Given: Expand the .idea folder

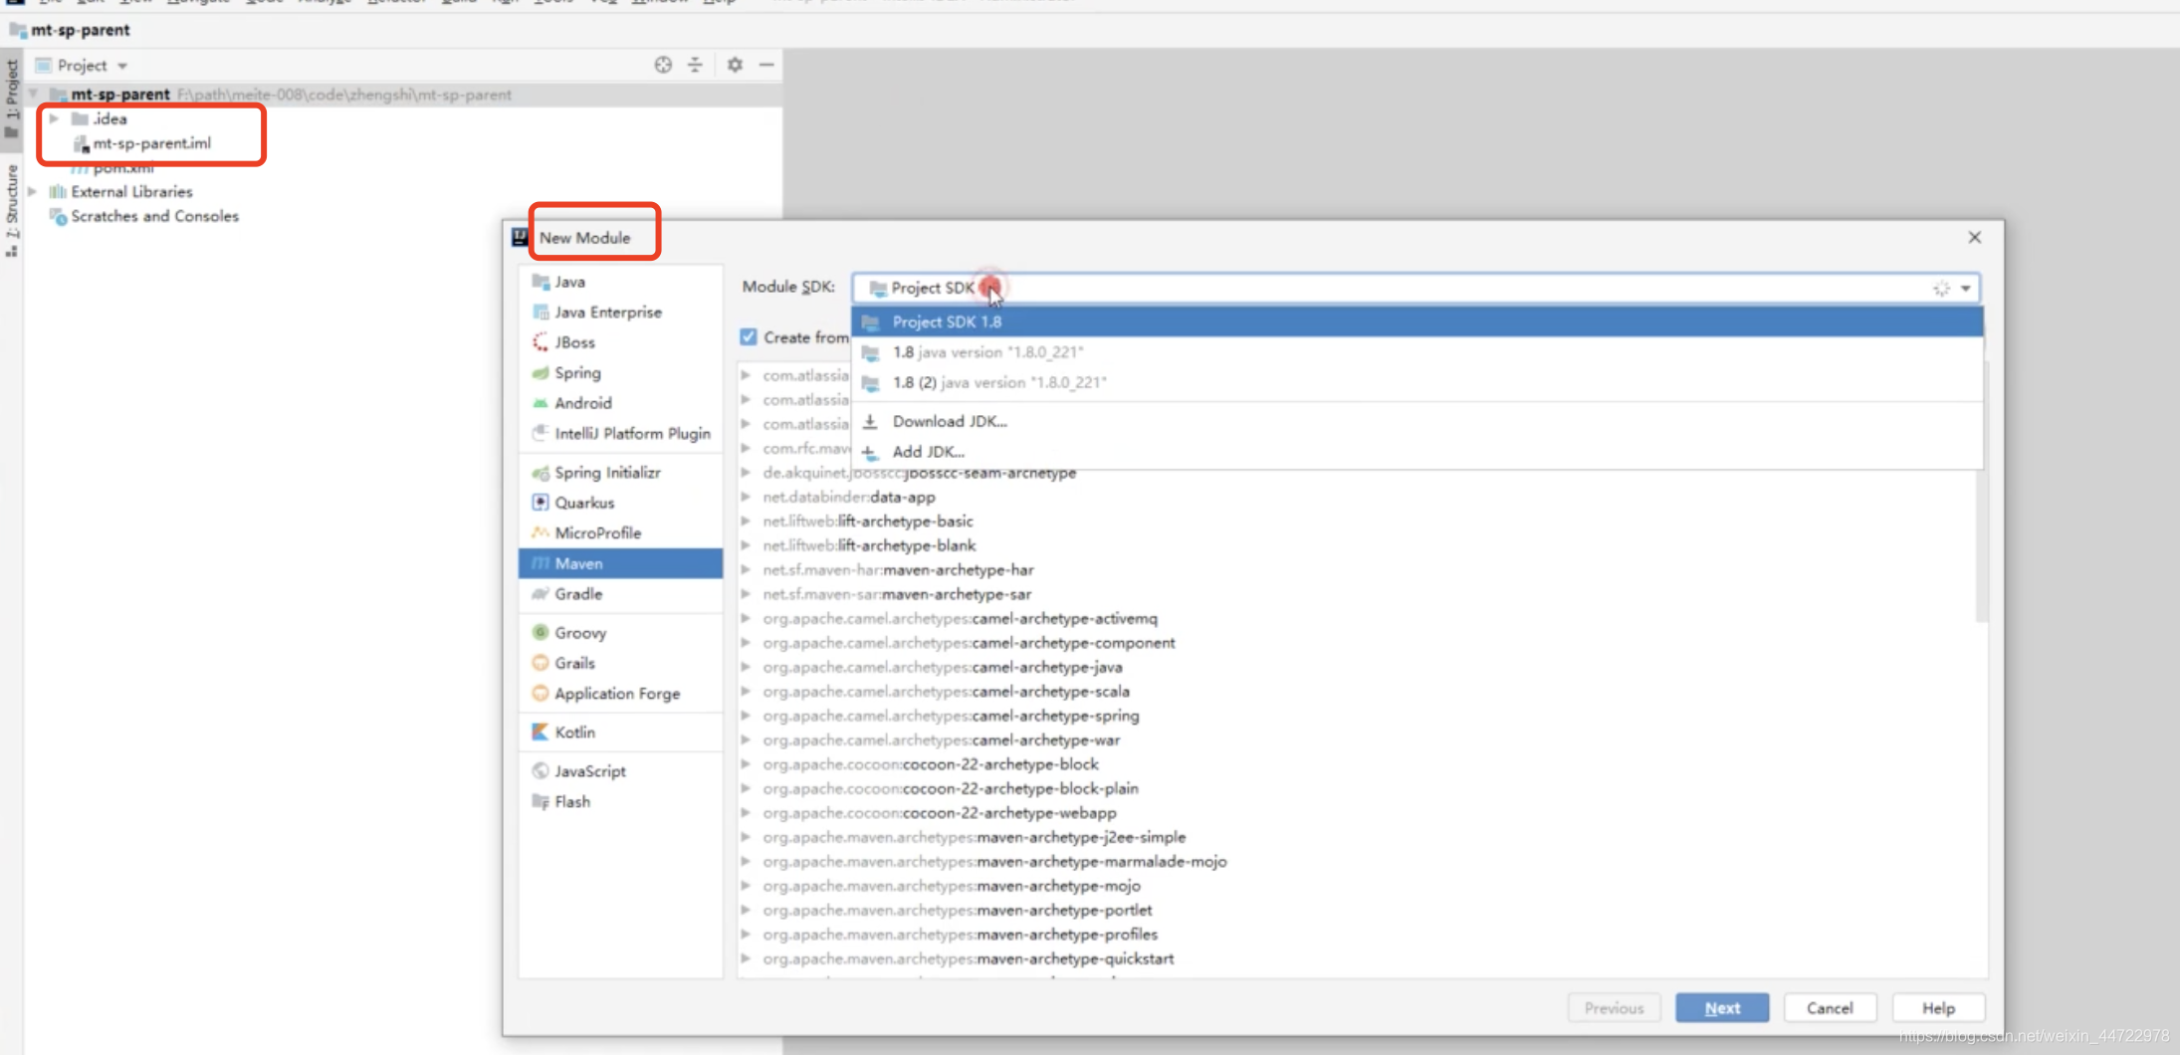Looking at the screenshot, I should point(55,118).
